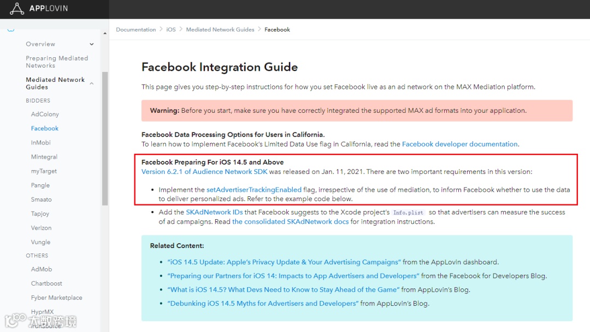The image size is (590, 332).
Task: Open SKAdNetwork IDs link
Action: (215, 212)
